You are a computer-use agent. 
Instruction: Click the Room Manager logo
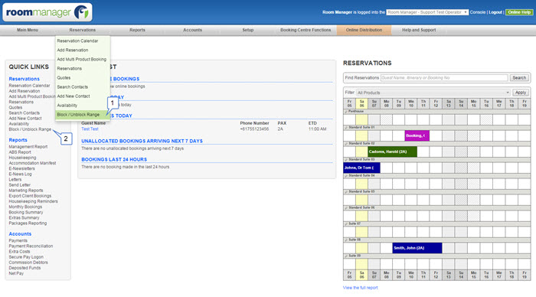coord(47,12)
